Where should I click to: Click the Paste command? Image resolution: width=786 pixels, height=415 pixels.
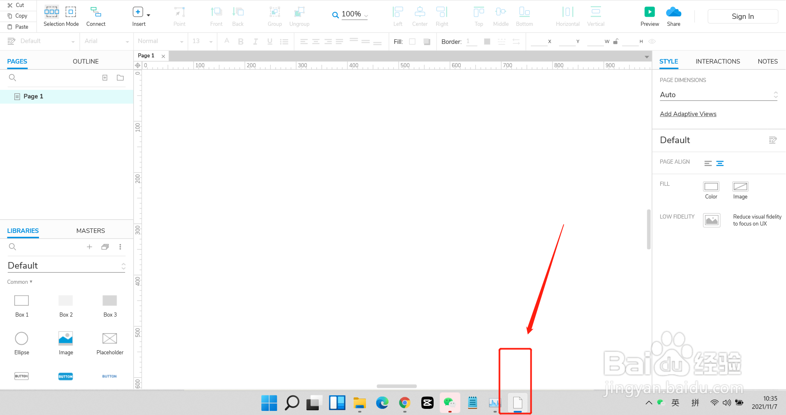tap(18, 27)
